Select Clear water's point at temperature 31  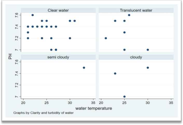pyautogui.click(x=74, y=21)
